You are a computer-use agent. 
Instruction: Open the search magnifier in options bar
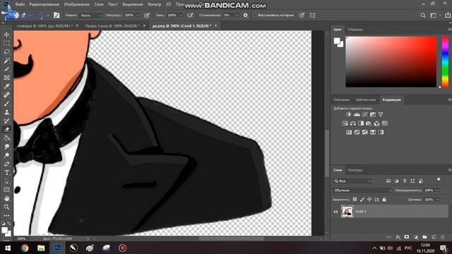tap(423, 16)
